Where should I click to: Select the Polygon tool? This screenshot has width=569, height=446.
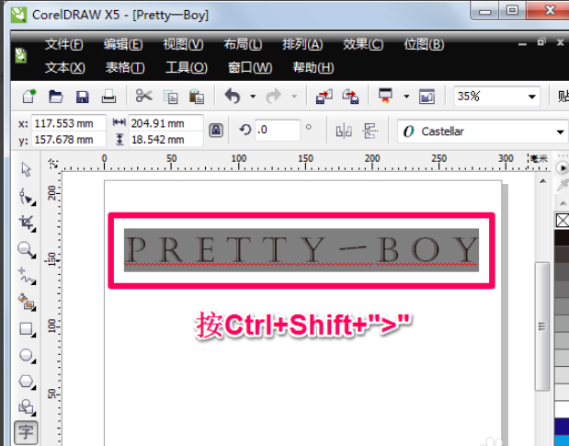(x=26, y=382)
